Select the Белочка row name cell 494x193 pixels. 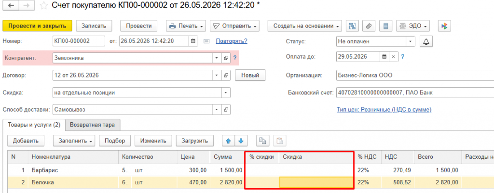click(x=73, y=182)
